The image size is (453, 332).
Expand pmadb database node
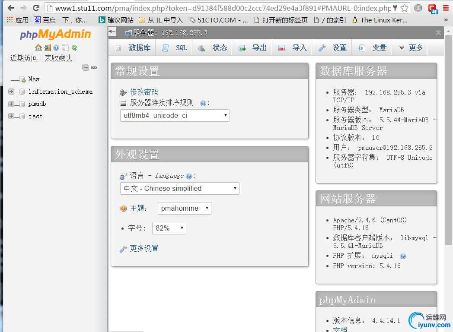click(x=11, y=104)
